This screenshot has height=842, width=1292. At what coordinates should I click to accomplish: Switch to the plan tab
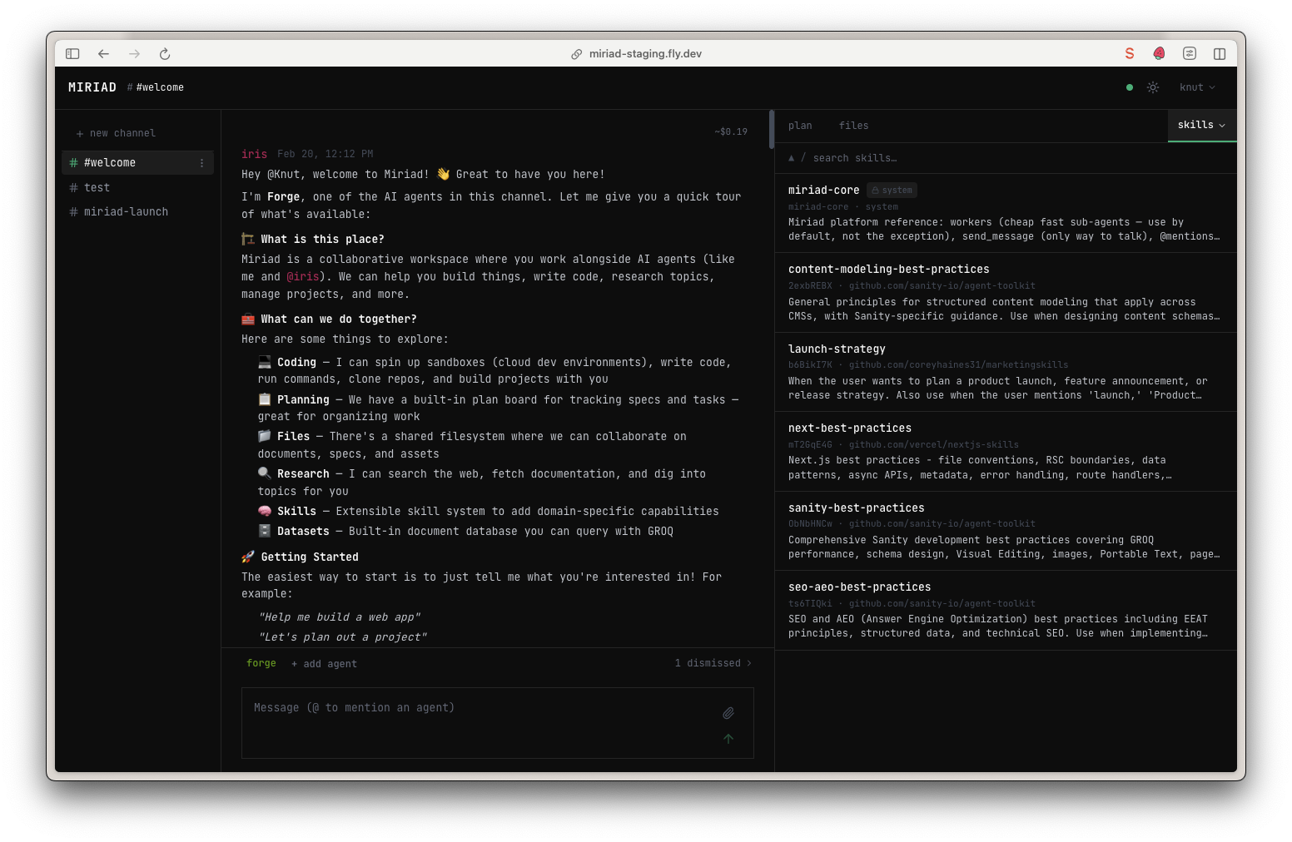(x=799, y=125)
